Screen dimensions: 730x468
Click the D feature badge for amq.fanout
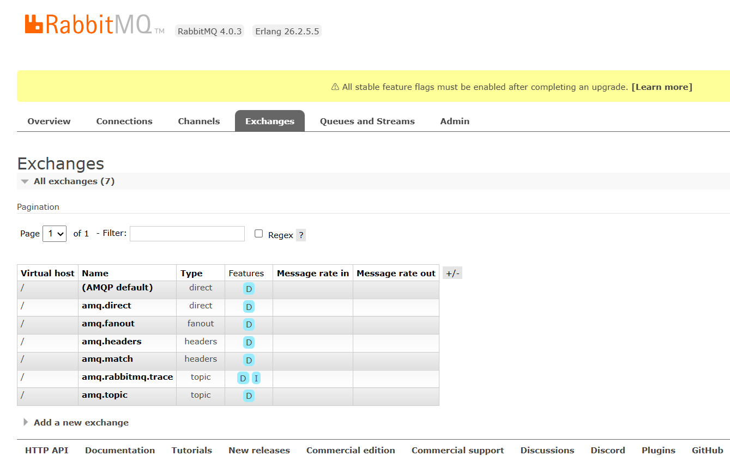tap(249, 325)
